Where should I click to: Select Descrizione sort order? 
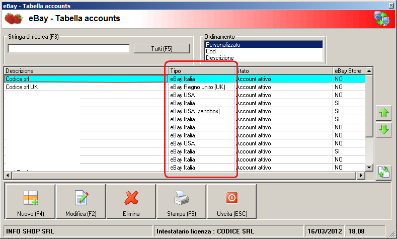263,58
